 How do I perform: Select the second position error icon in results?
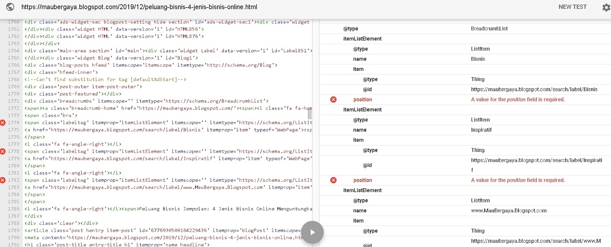click(333, 180)
